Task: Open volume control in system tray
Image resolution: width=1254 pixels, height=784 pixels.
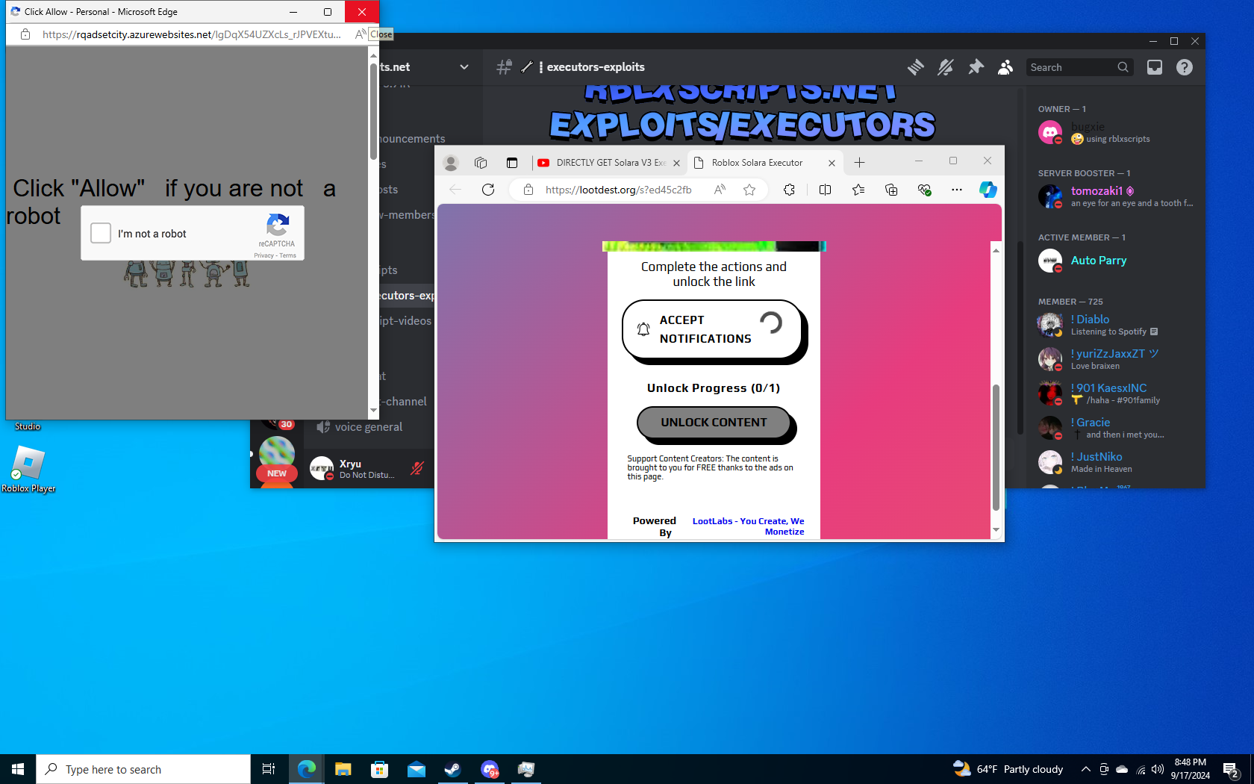Action: pyautogui.click(x=1158, y=769)
